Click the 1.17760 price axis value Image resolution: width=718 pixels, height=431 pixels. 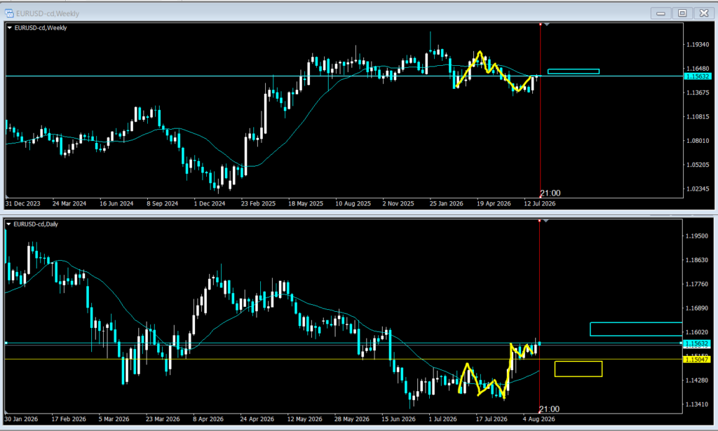(x=696, y=284)
